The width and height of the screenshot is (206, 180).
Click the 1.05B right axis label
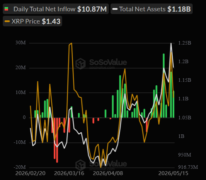(x=185, y=118)
